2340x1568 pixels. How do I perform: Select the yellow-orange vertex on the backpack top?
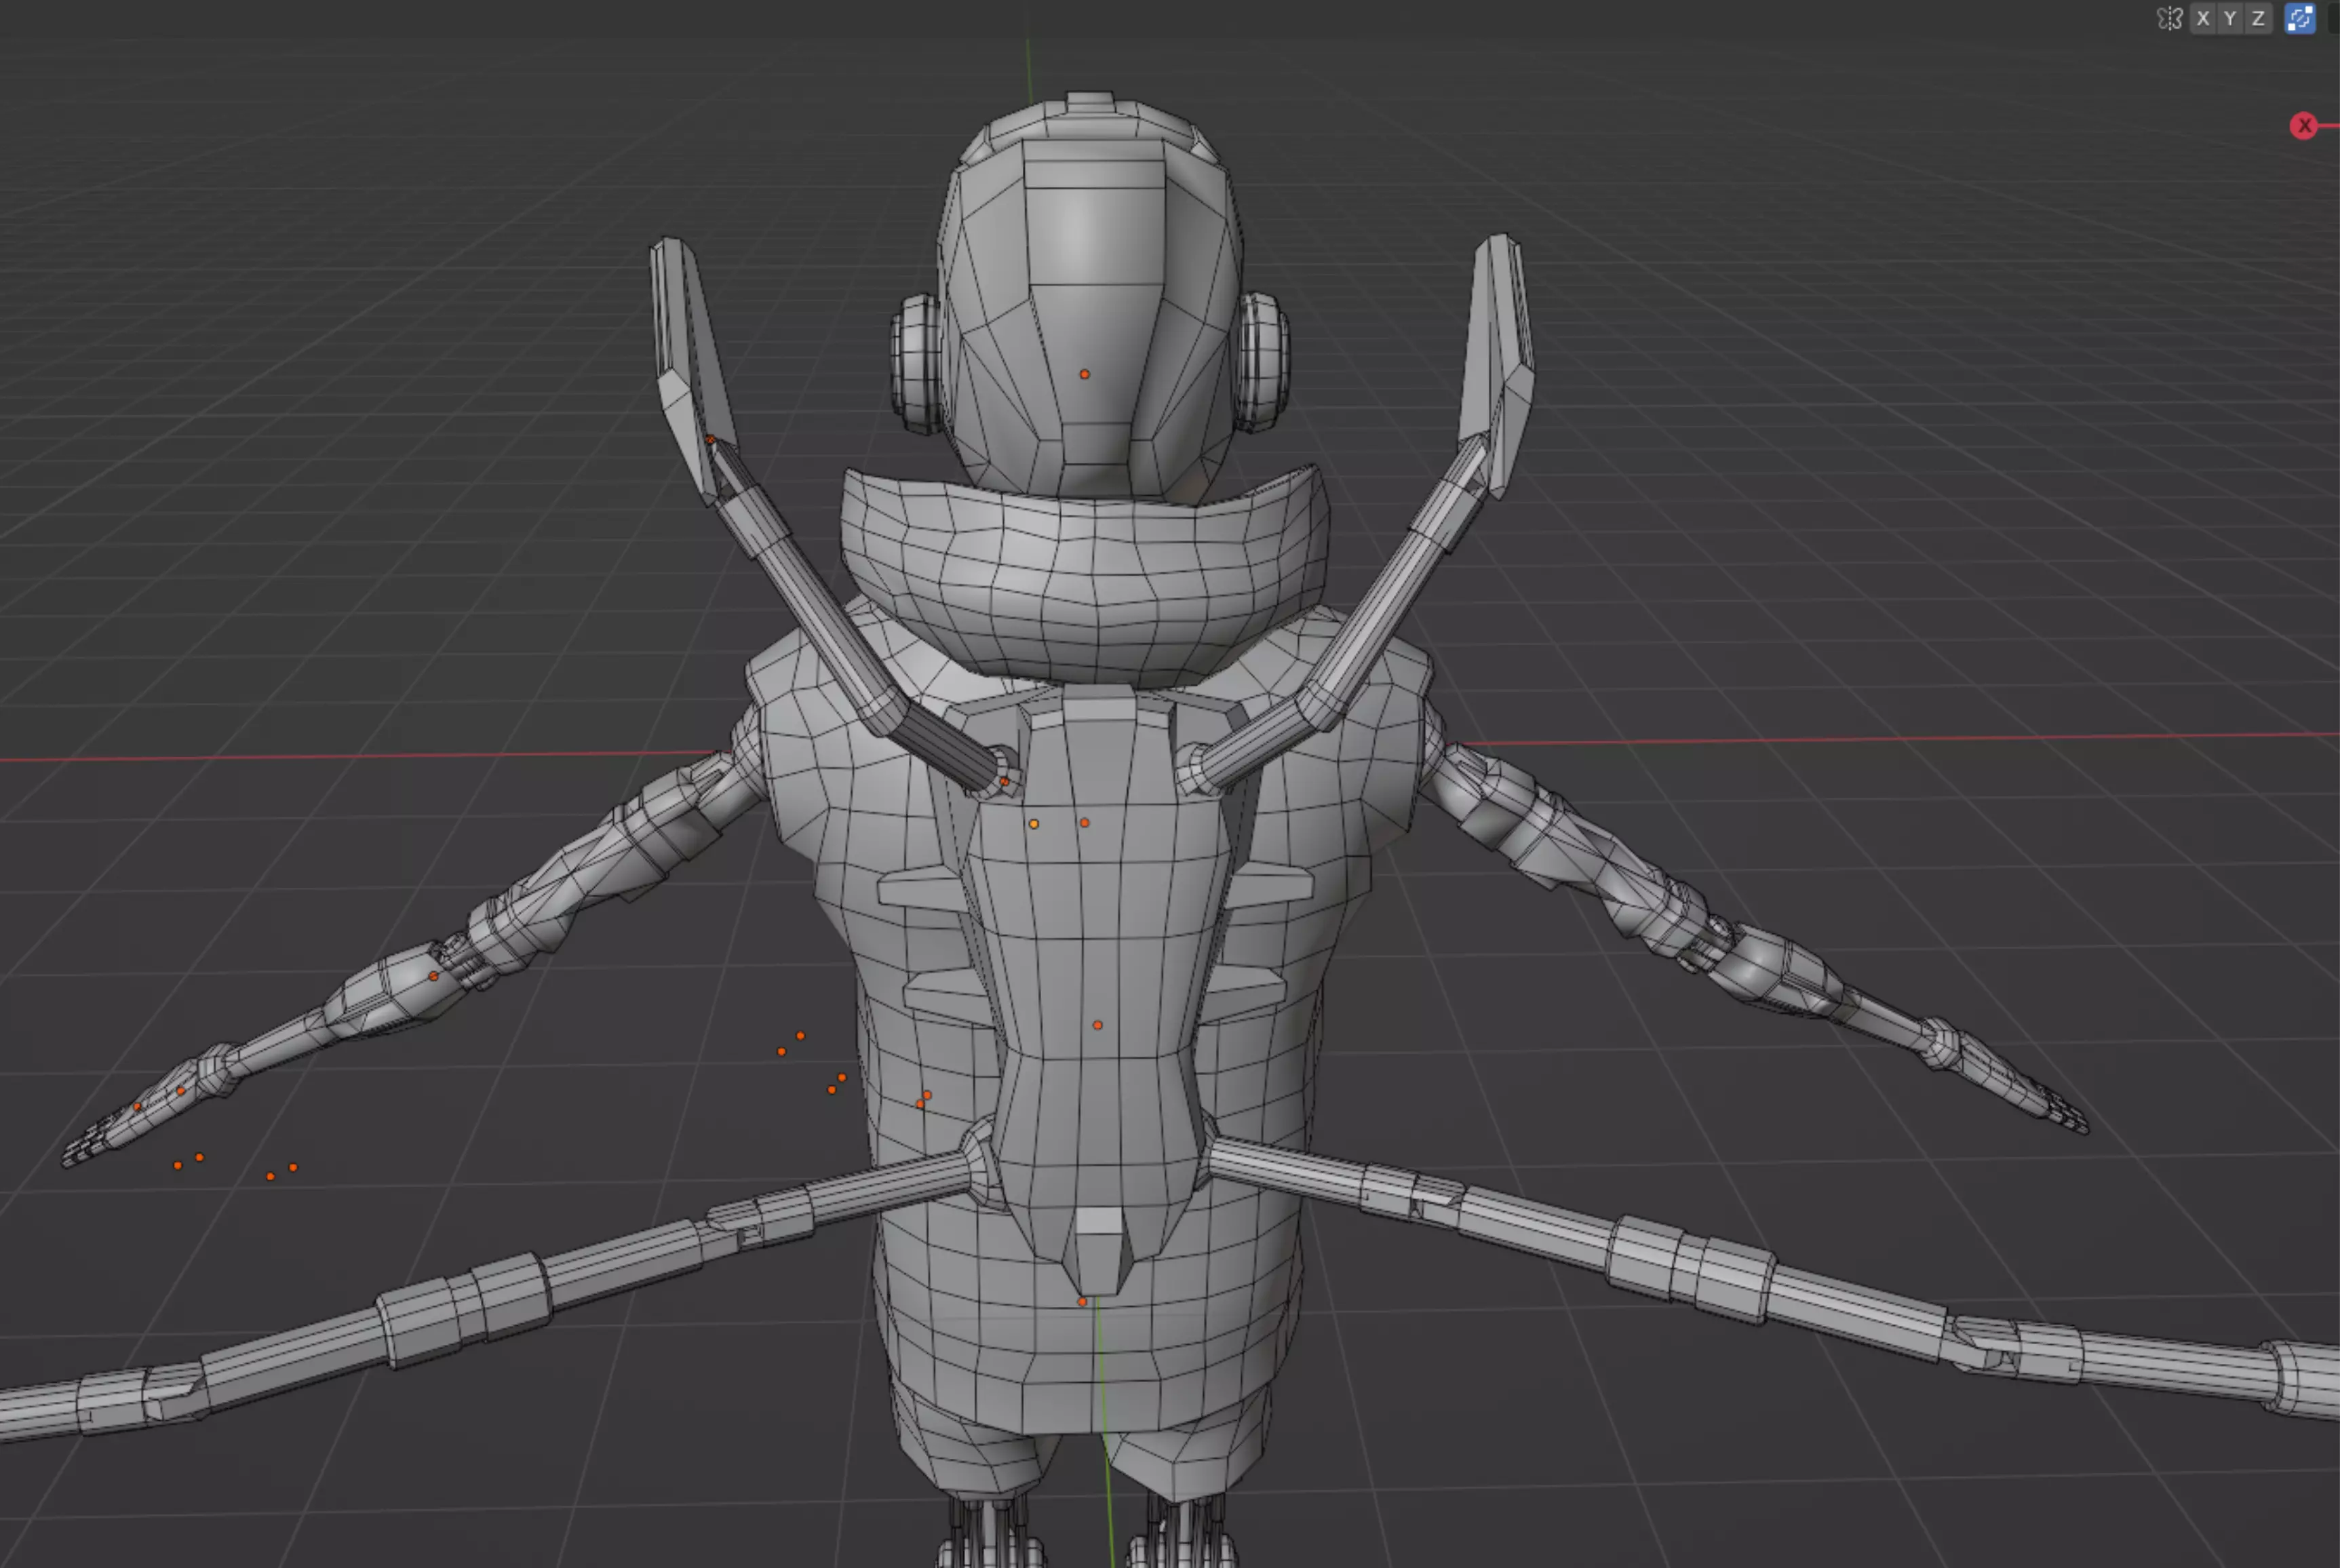[x=1034, y=824]
